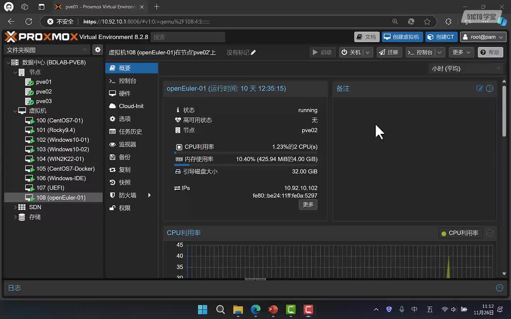Click 创建CT button
The width and height of the screenshot is (511, 319).
(x=441, y=37)
